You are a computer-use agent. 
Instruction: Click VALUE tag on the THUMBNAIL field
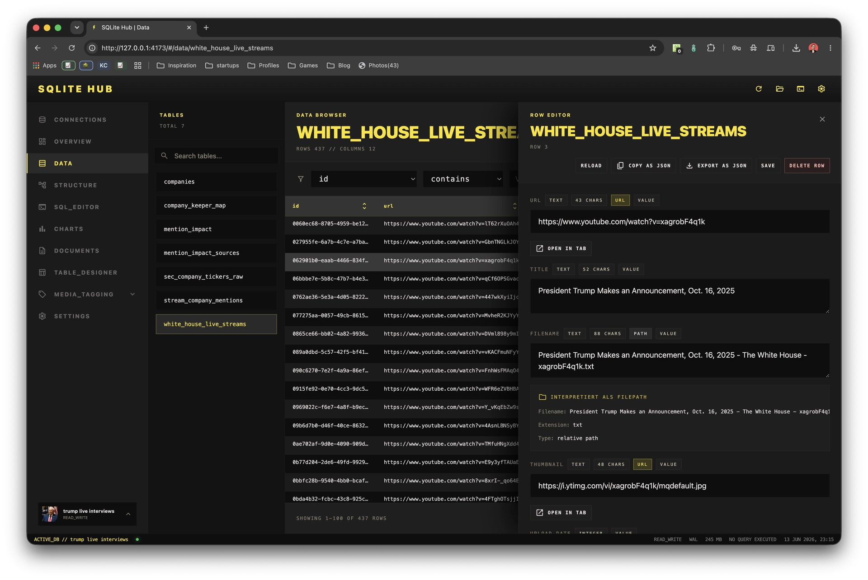pyautogui.click(x=668, y=464)
